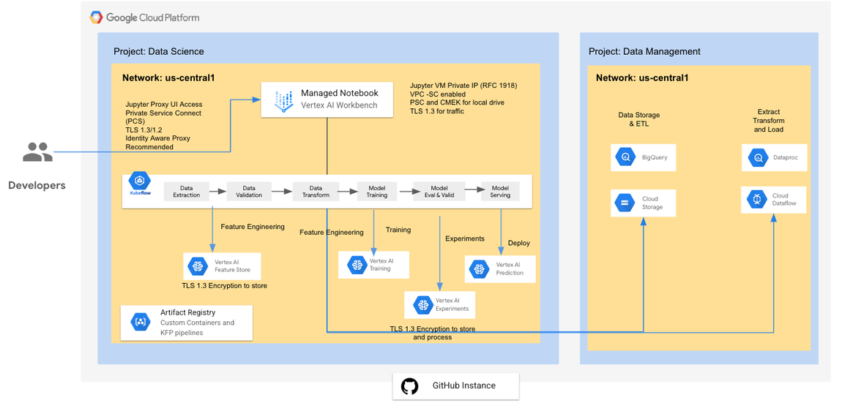Click the Vertex AI Workbench notebook icon
Viewport: 842px width, 406px height.
283,99
